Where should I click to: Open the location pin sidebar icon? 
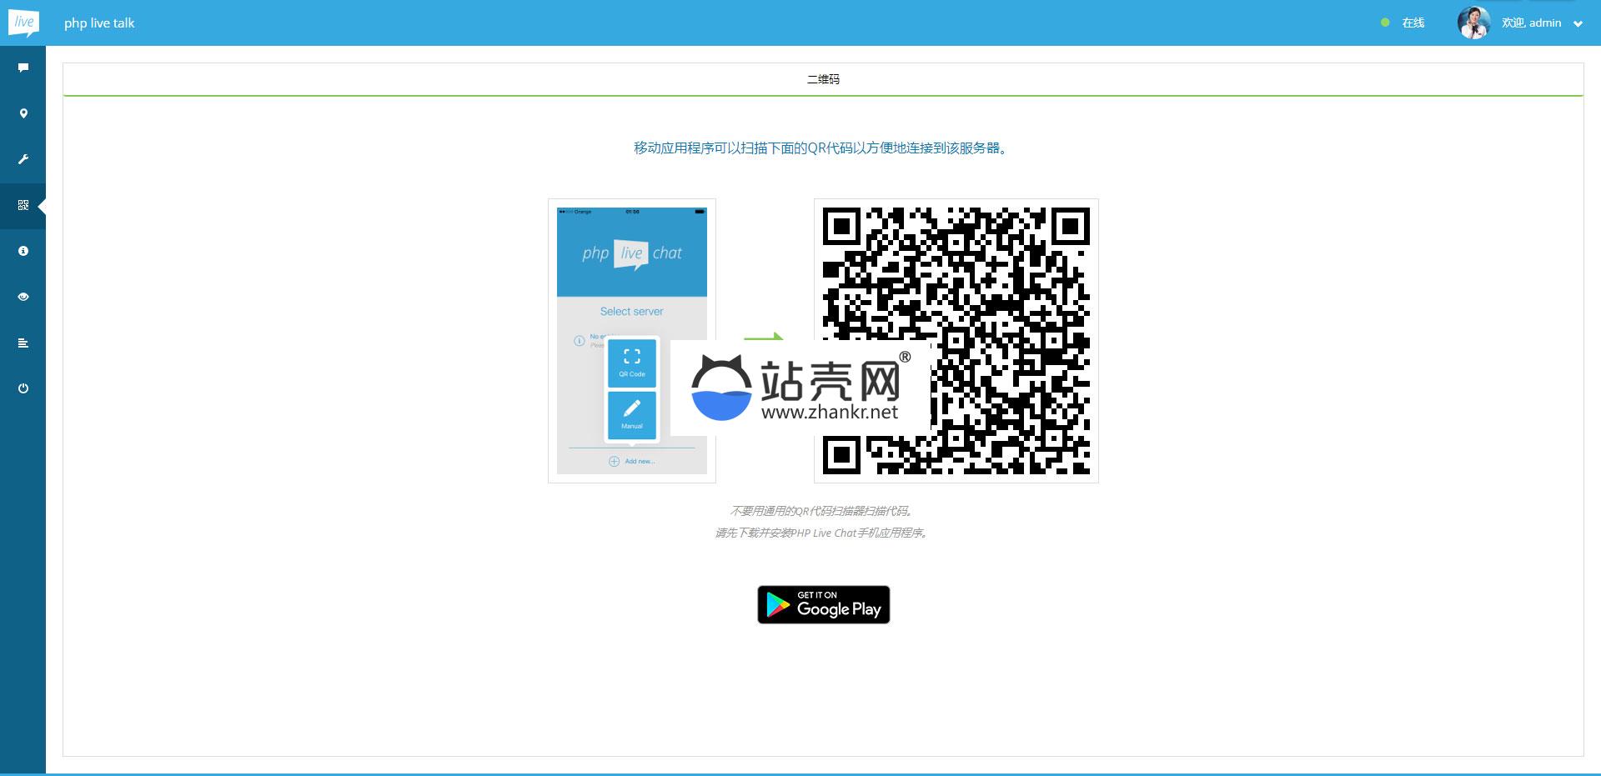(23, 113)
